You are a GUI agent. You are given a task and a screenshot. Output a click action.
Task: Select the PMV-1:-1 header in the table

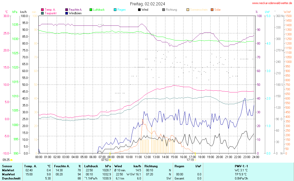[241, 166]
